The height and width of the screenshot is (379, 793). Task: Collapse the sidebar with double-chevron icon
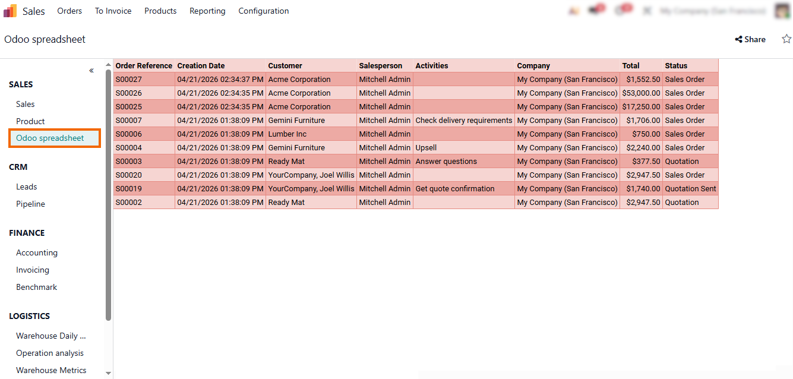point(91,71)
